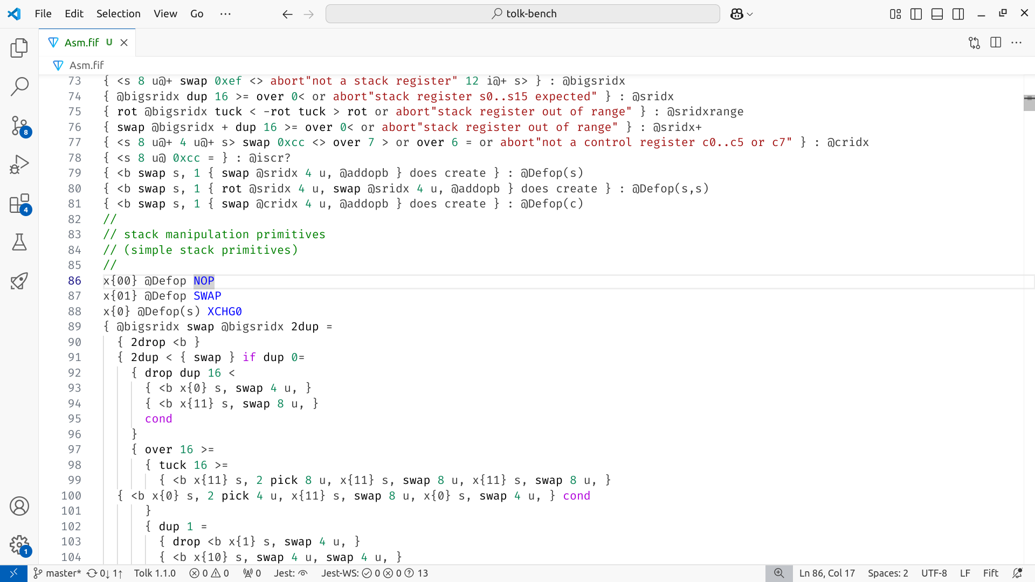Click line number 86 in gutter
Screen dimensions: 1035x582
pos(74,281)
